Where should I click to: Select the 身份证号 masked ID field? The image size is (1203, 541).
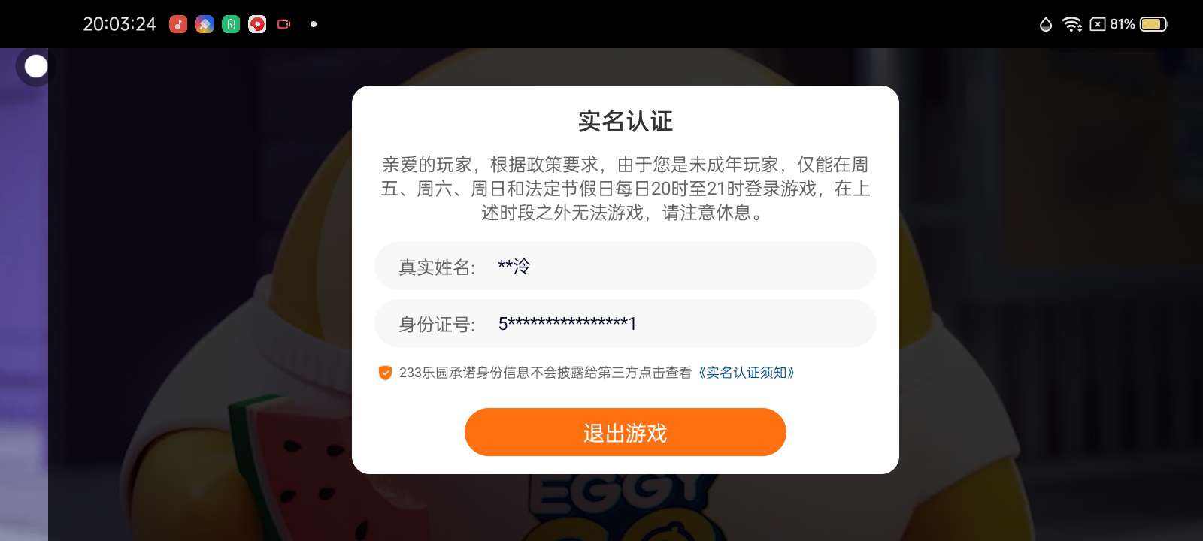[x=625, y=323]
